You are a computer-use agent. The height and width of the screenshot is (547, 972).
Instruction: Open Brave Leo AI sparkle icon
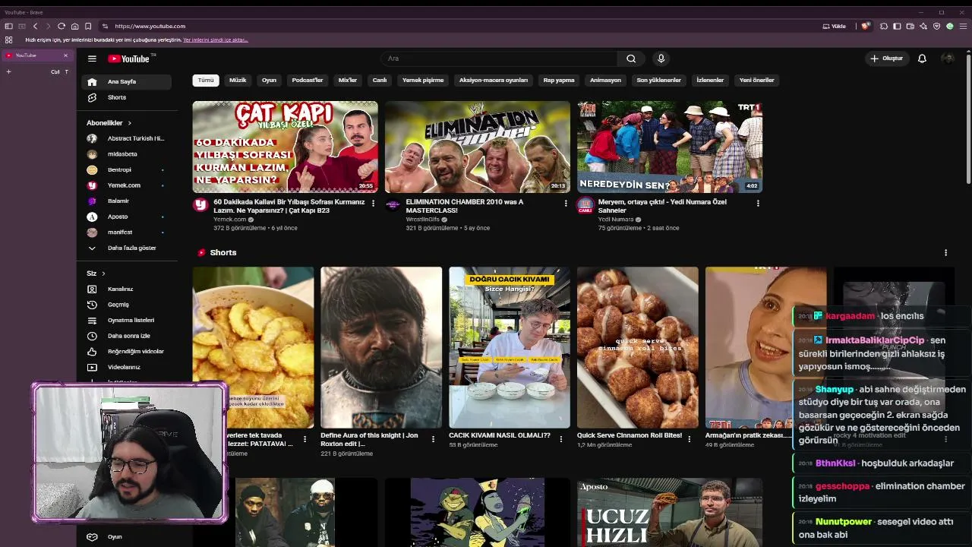pyautogui.click(x=923, y=26)
